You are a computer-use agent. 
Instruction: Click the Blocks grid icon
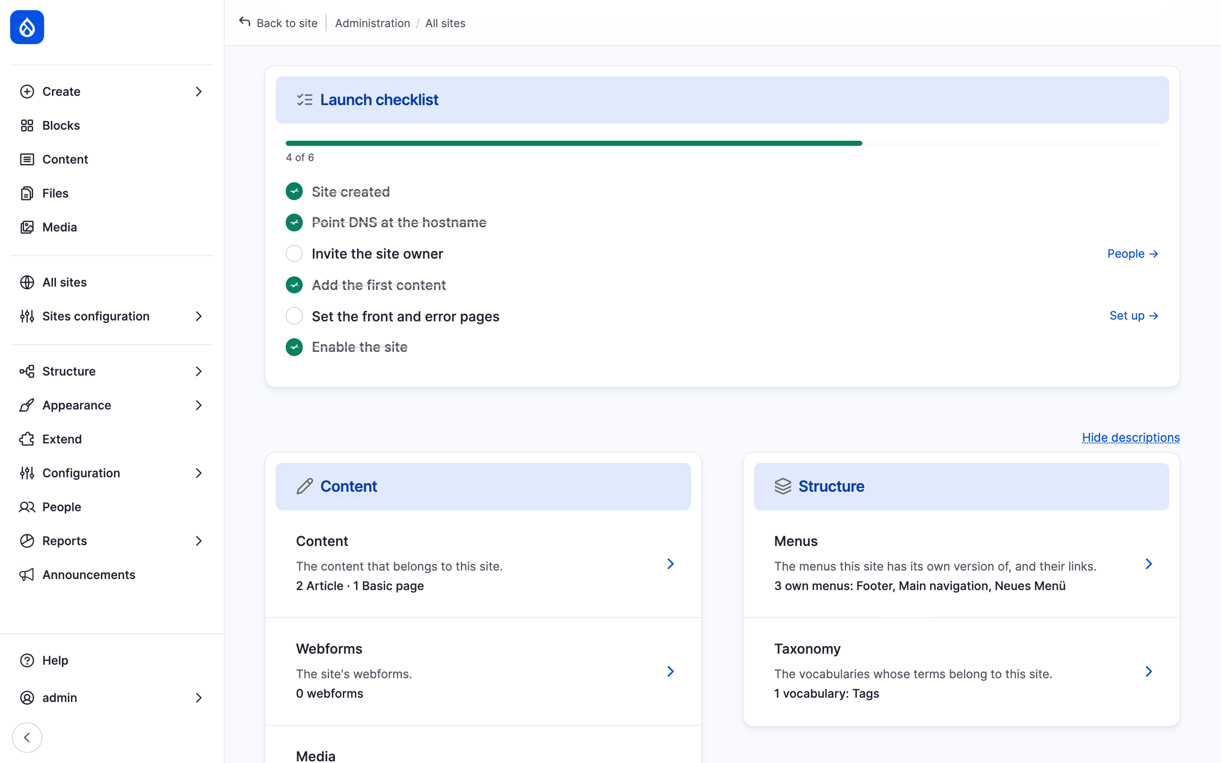click(27, 125)
